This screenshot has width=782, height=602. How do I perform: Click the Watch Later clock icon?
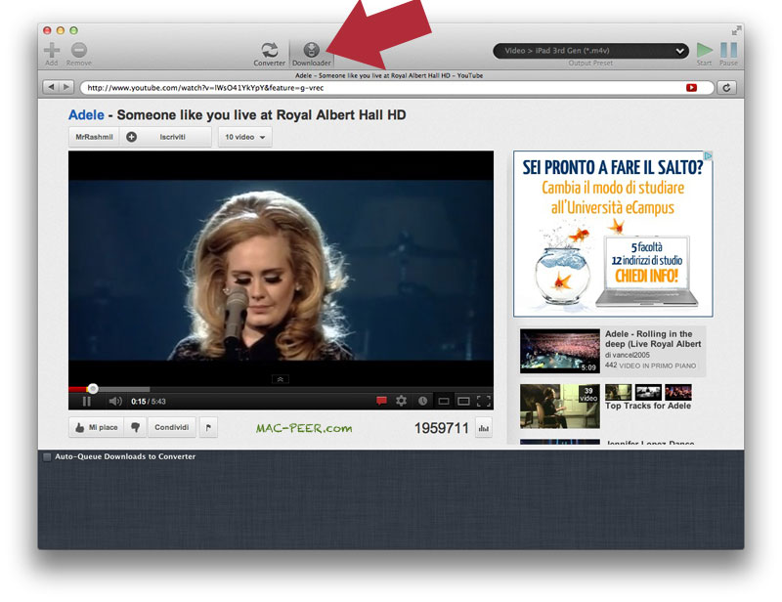click(422, 401)
